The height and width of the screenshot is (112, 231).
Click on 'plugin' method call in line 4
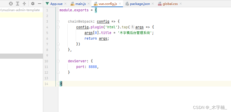97,27
